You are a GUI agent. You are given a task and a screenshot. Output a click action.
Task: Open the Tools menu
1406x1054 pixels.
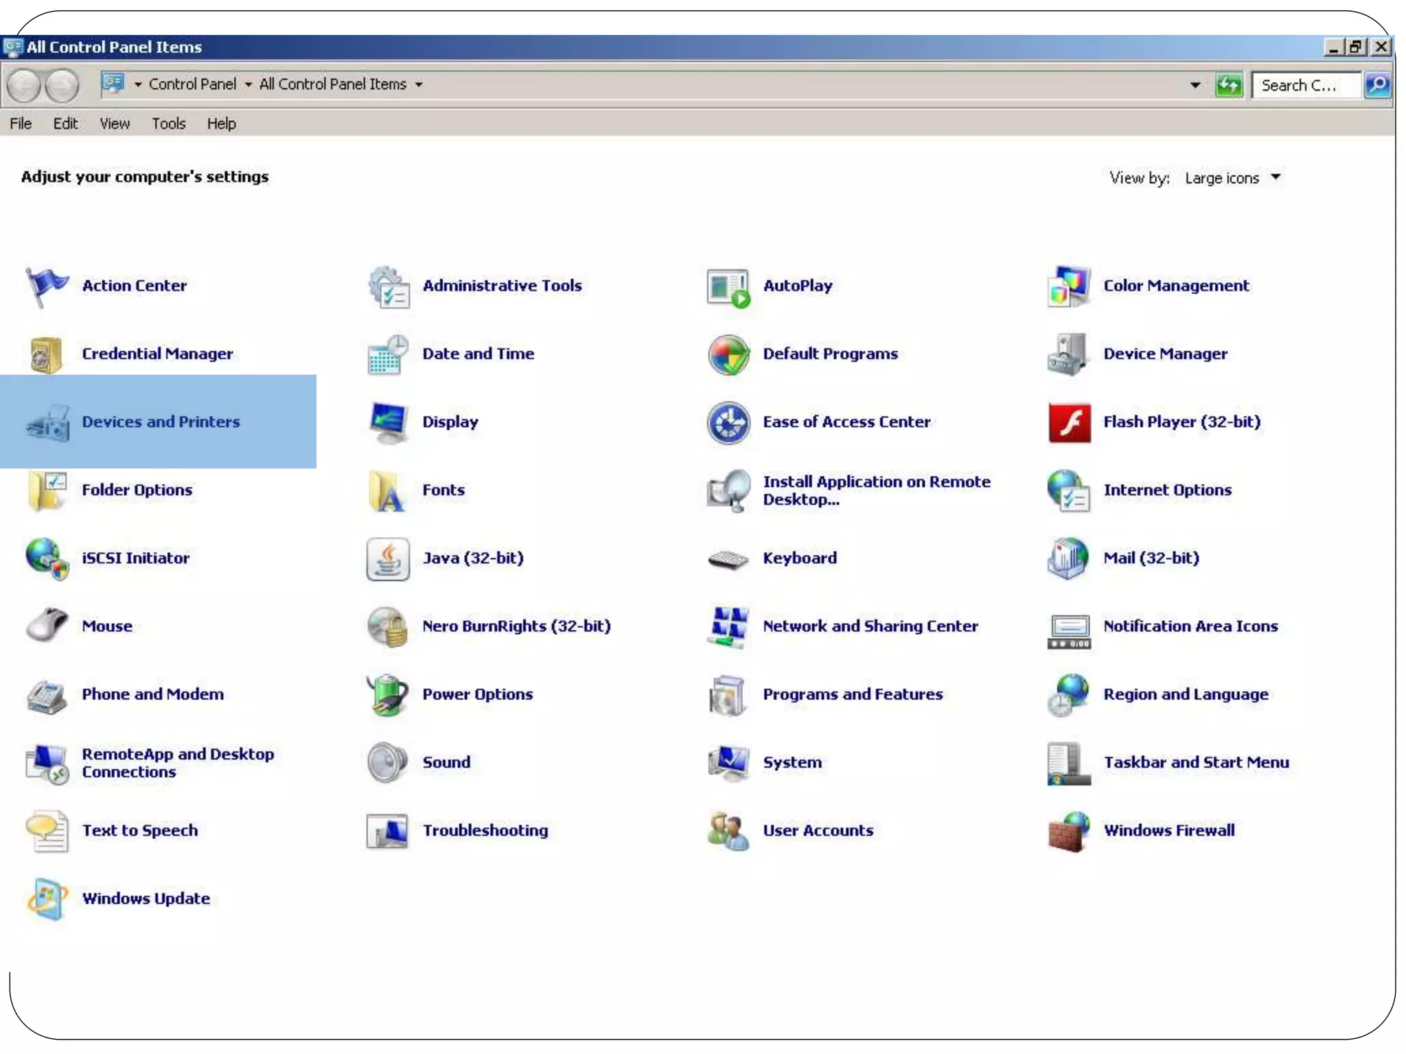[168, 124]
